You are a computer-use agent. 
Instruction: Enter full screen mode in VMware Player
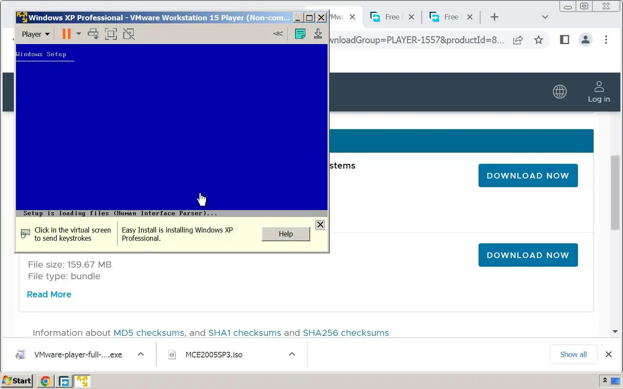(111, 34)
